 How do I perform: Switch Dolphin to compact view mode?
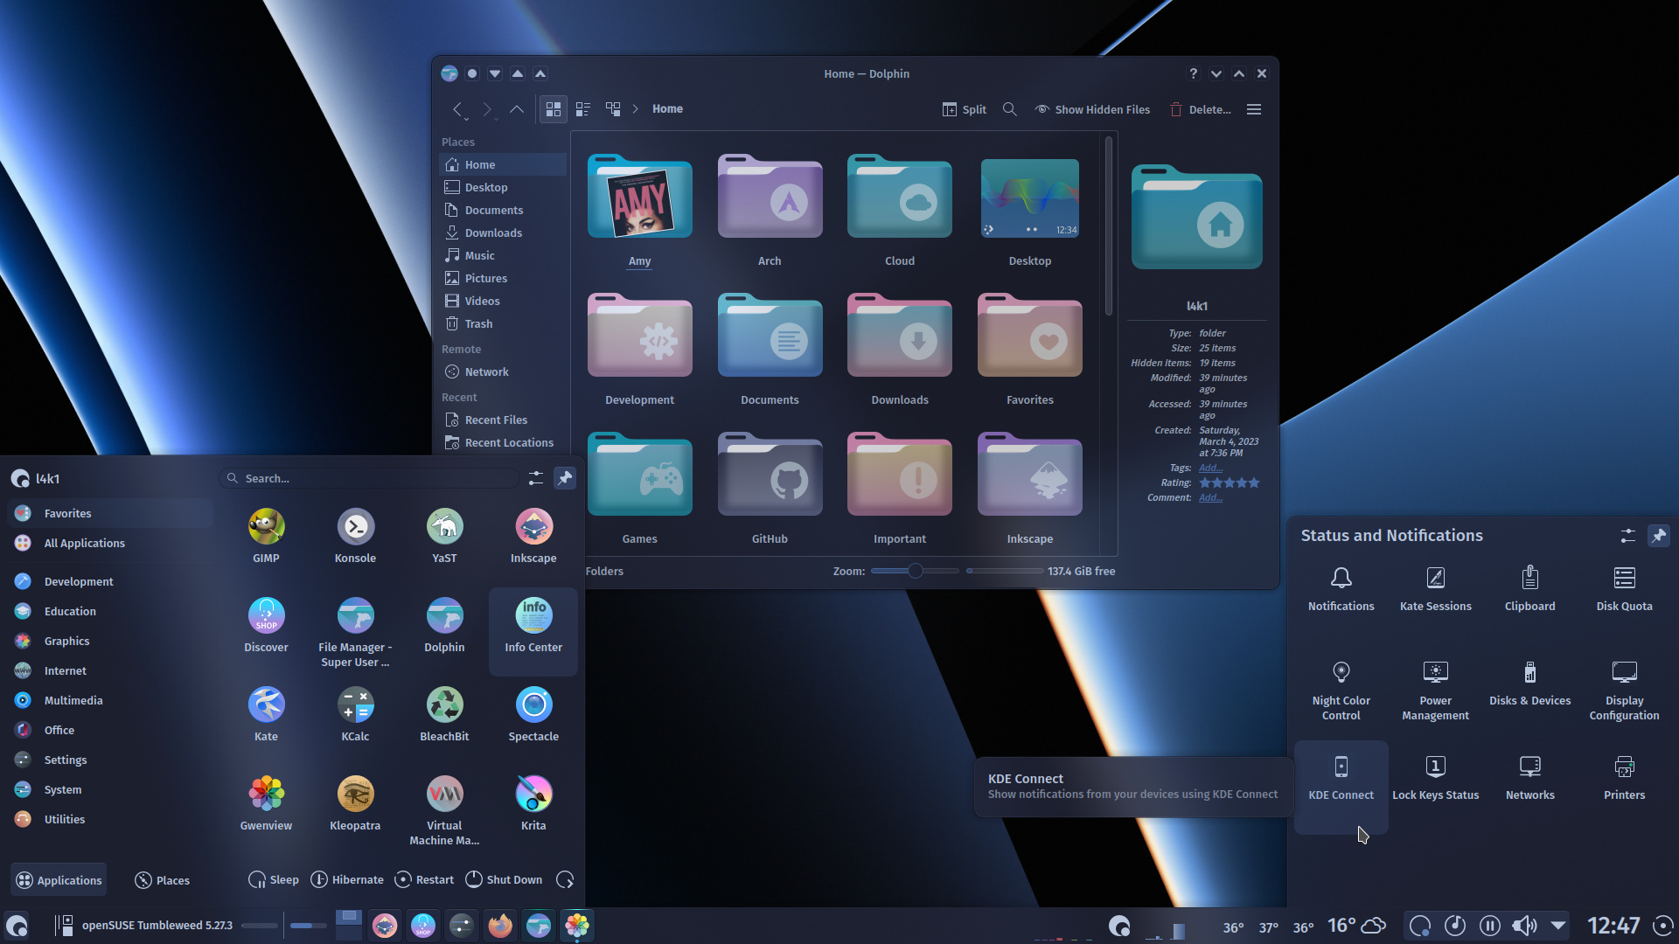(x=582, y=109)
